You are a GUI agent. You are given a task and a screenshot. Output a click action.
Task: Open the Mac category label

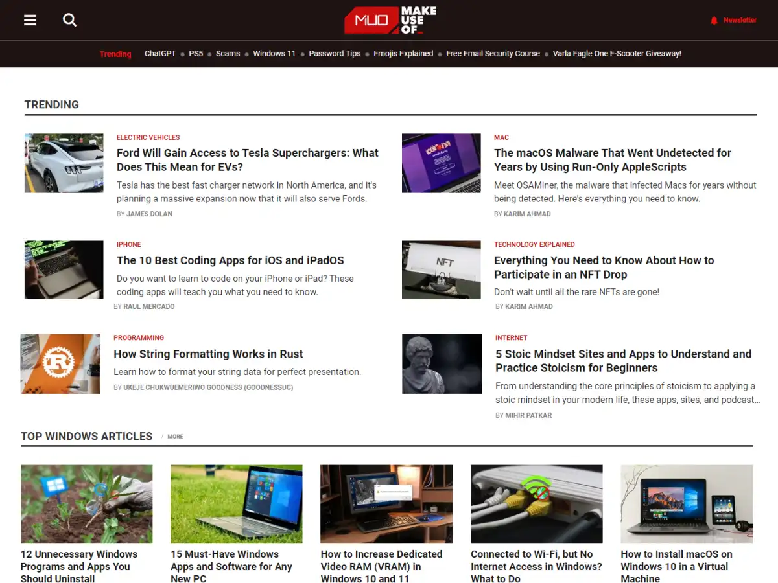(x=501, y=137)
